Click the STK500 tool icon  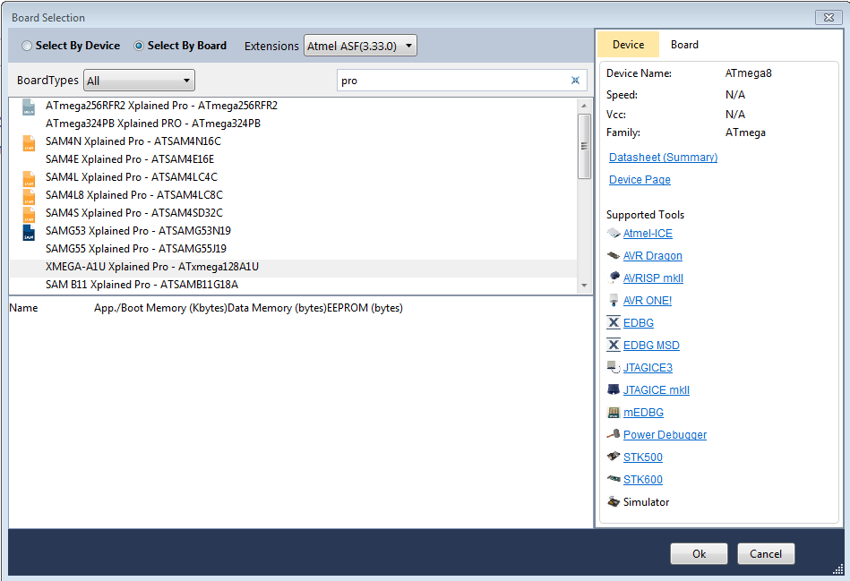click(x=614, y=457)
